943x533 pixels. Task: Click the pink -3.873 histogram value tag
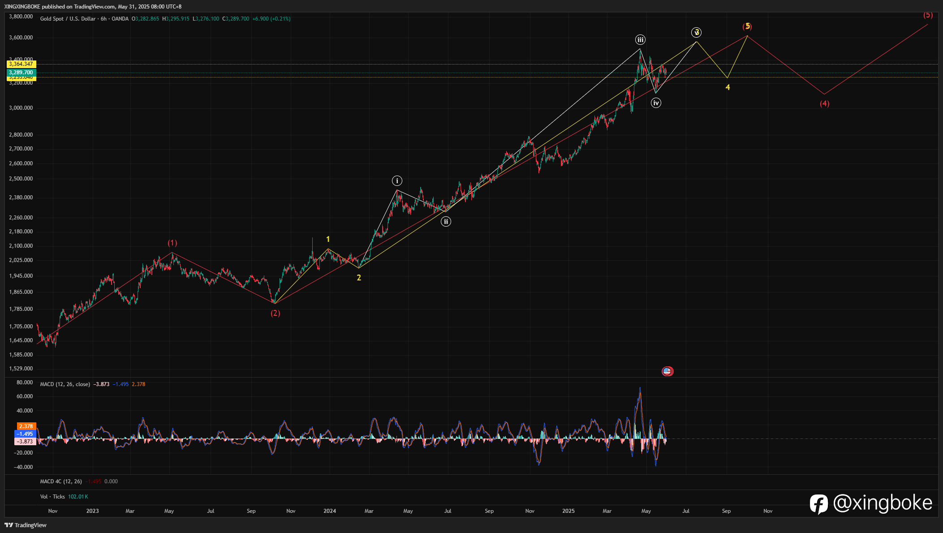pos(25,442)
